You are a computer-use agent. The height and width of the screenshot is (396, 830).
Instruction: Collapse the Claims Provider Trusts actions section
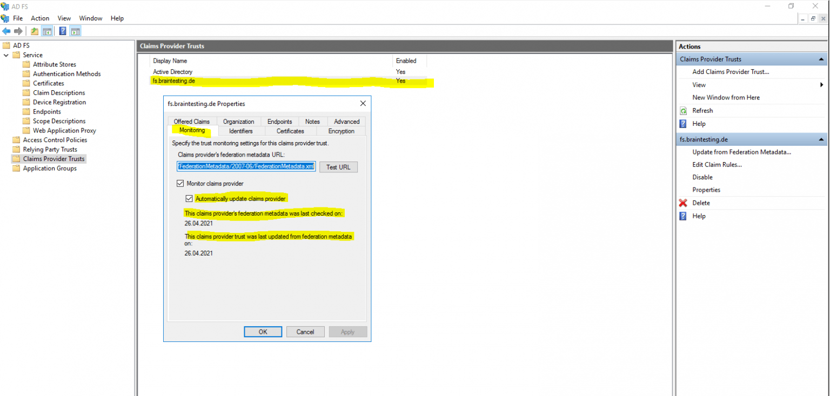pos(822,58)
